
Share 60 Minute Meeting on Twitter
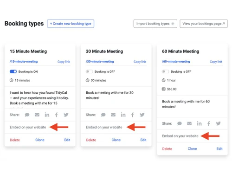point(218,123)
